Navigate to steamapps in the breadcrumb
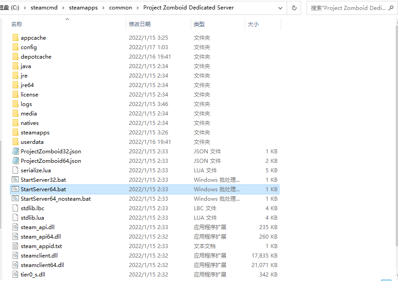Viewport: 398px width, 281px height. point(83,8)
